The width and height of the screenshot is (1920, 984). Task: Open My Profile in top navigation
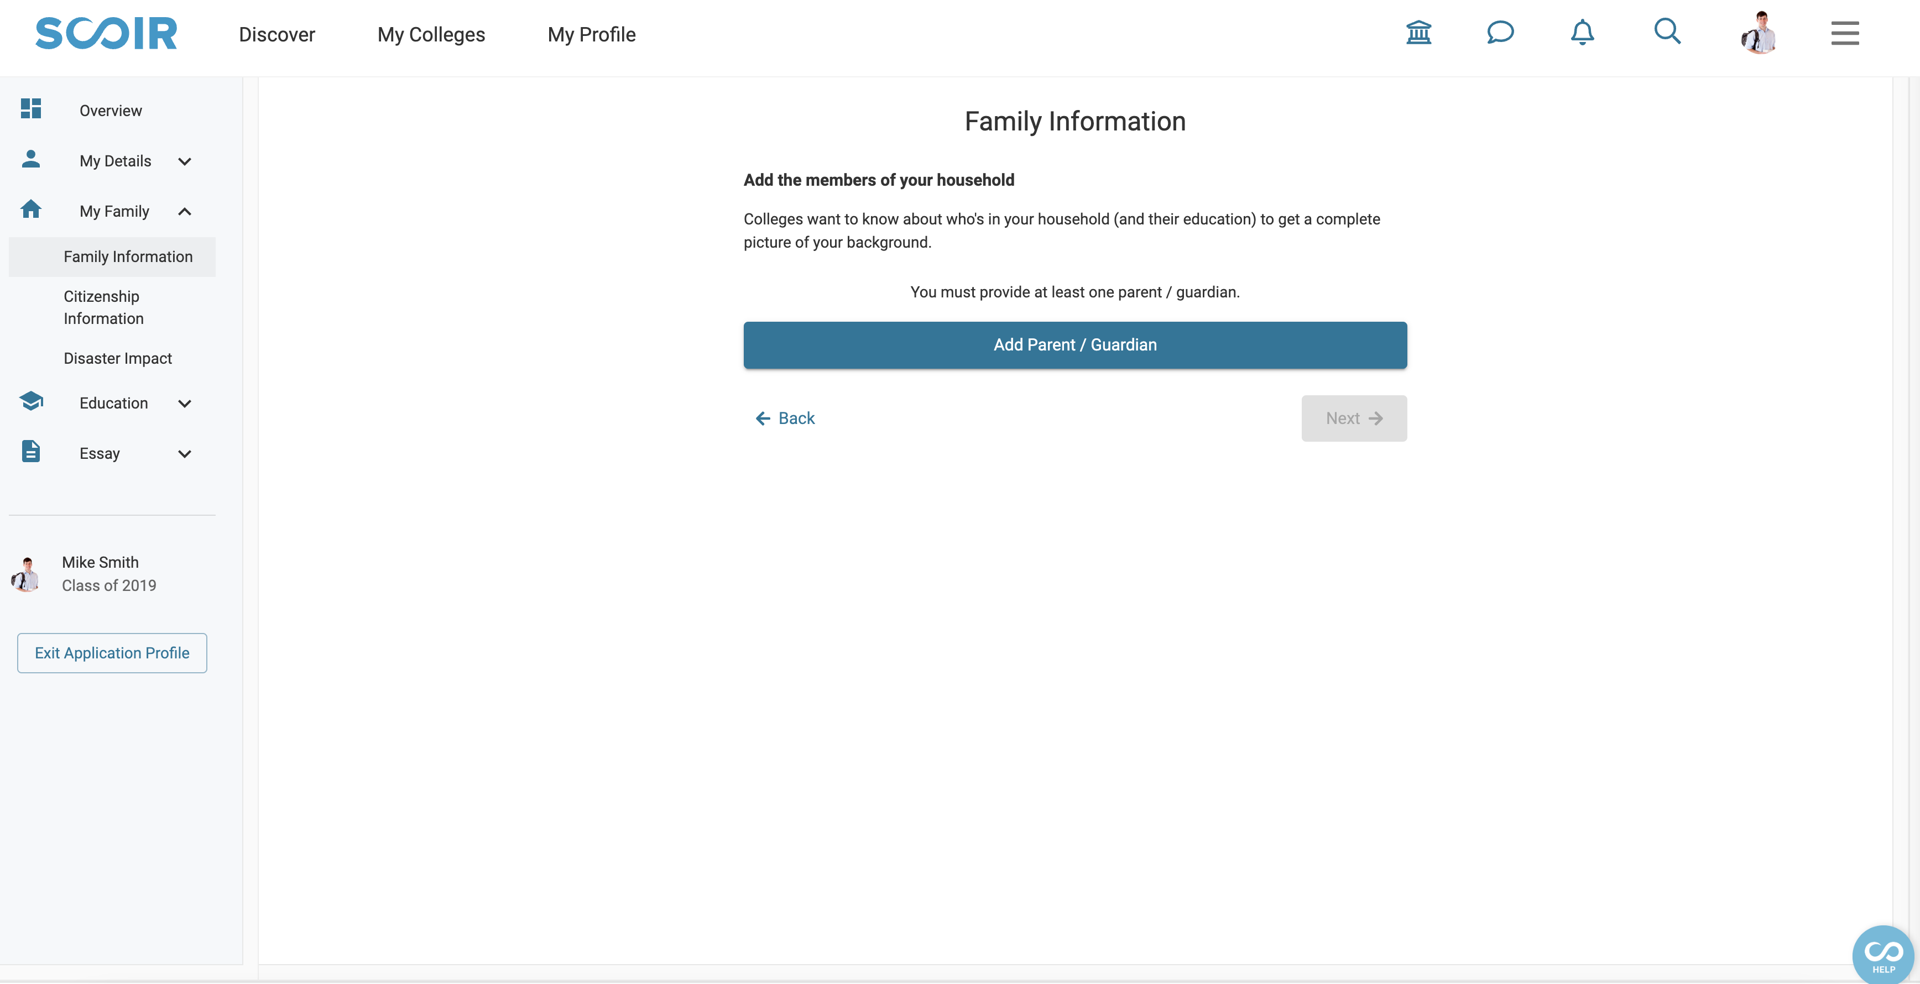click(x=591, y=34)
